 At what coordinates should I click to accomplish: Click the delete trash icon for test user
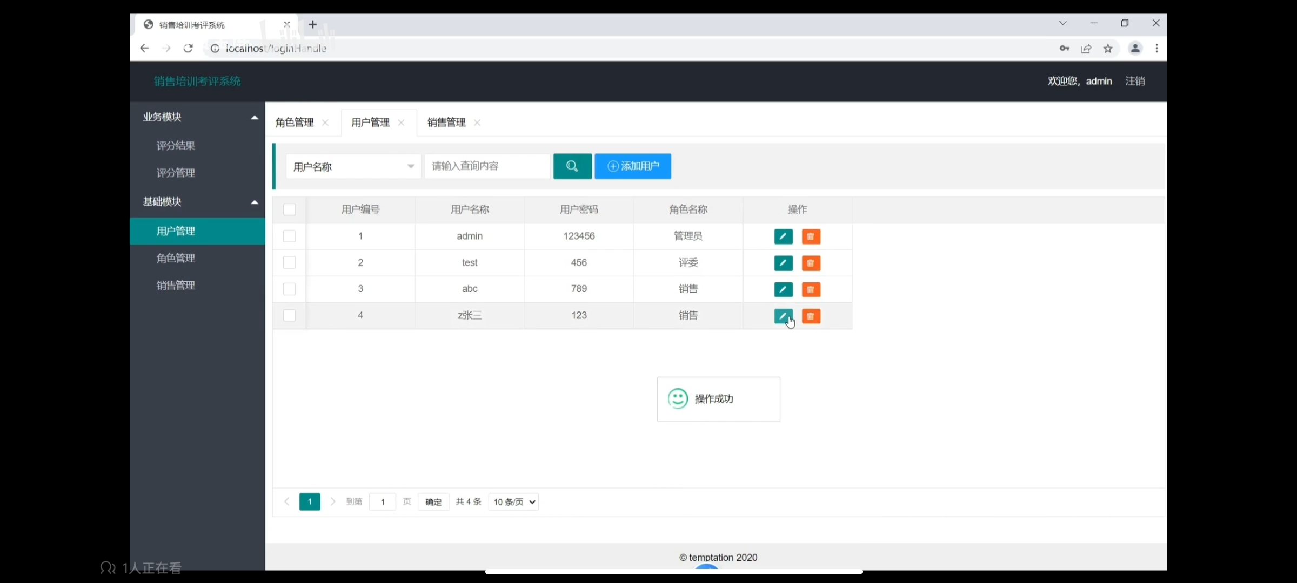pos(811,263)
